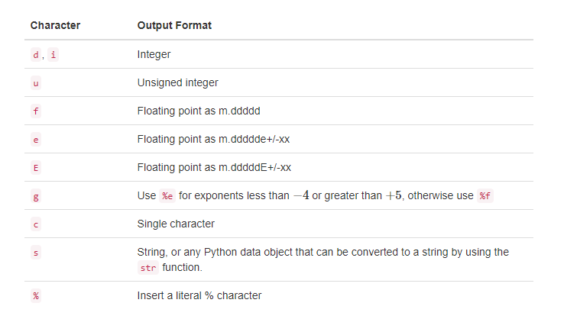
Task: Select the 'i' format code
Action: pos(53,55)
